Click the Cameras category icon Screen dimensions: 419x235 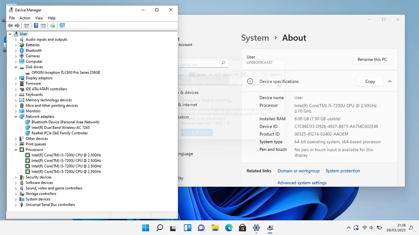click(22, 56)
